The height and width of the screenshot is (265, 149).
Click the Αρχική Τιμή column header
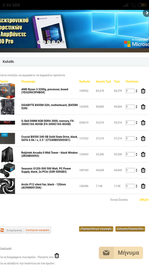(103, 81)
